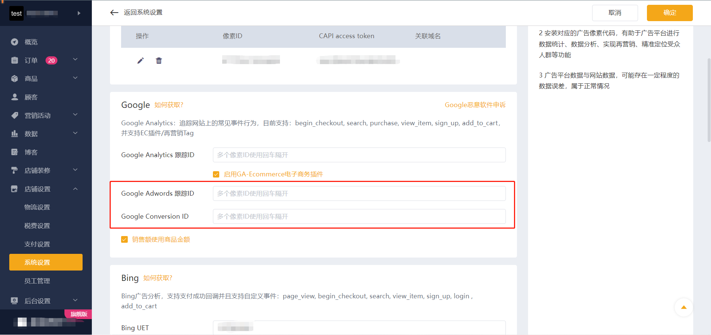Expand the 订单 menu chevron
711x335 pixels.
pos(75,60)
